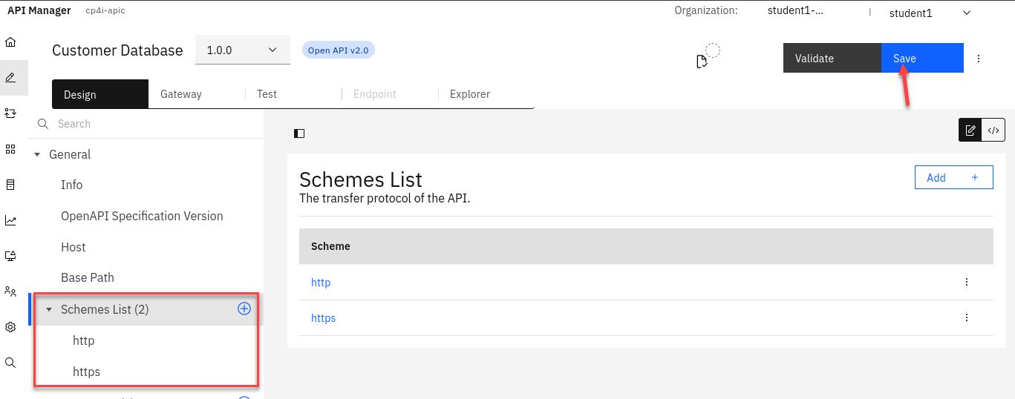This screenshot has width=1015, height=399.
Task: Open overflow menu next to Save button
Action: (x=979, y=59)
